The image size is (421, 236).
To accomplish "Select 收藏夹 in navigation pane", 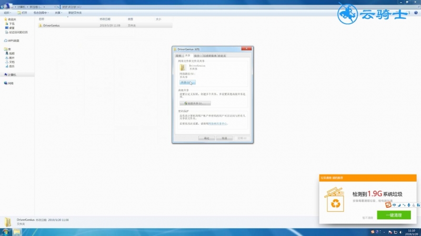I will coord(10,19).
